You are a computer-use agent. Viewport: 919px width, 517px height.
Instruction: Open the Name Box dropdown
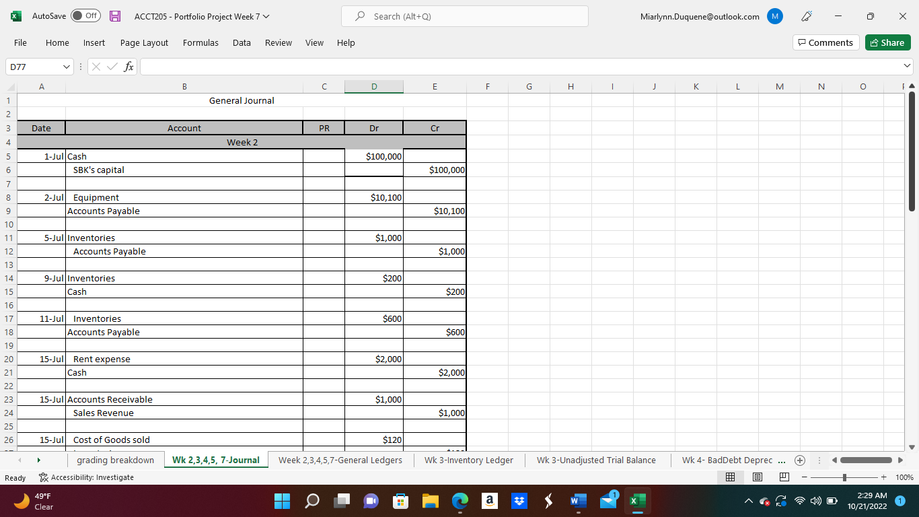tap(65, 67)
